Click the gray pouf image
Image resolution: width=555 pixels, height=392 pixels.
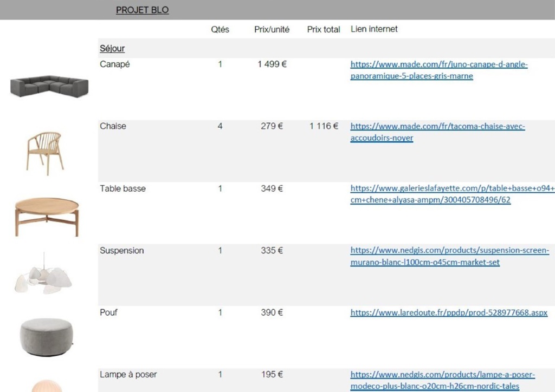[47, 337]
